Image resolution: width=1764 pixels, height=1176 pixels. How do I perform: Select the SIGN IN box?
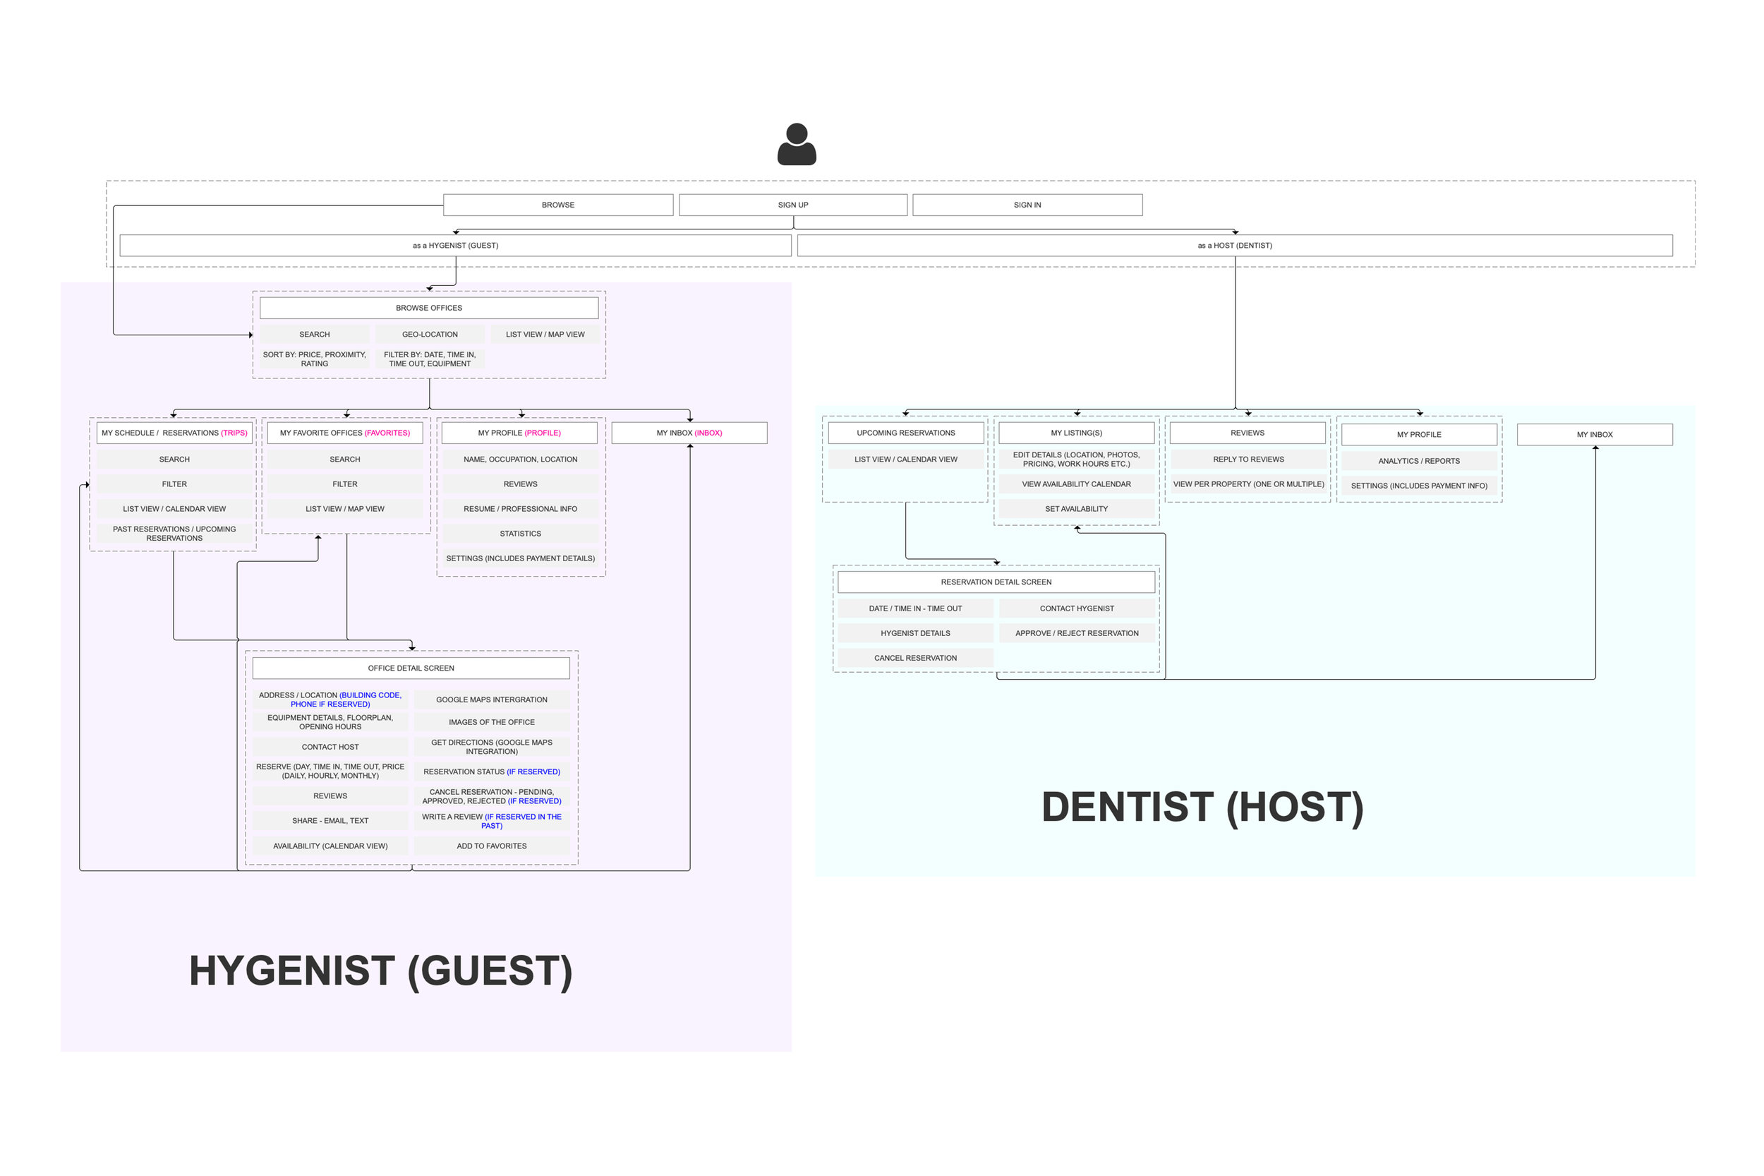[x=1027, y=205]
